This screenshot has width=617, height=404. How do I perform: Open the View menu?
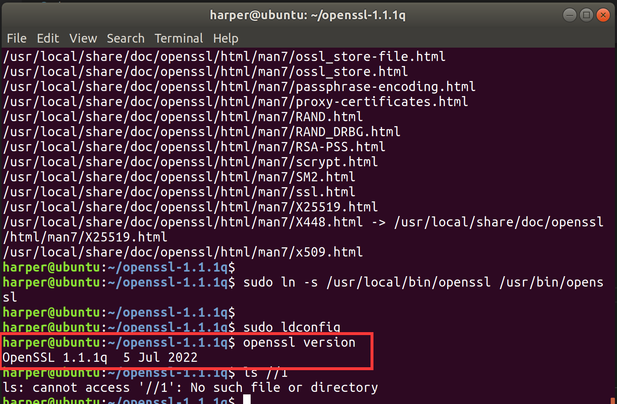point(83,38)
